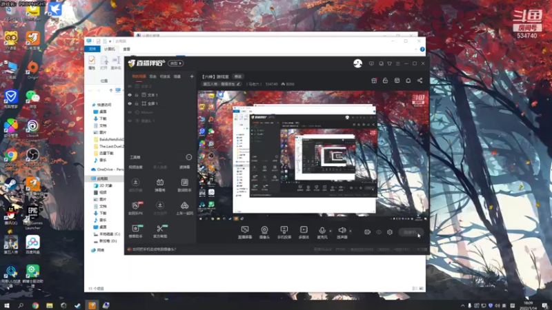Image resolution: width=552 pixels, height=310 pixels.
Task: Open Epic Games Launcher desktop icon
Action: coord(32,217)
